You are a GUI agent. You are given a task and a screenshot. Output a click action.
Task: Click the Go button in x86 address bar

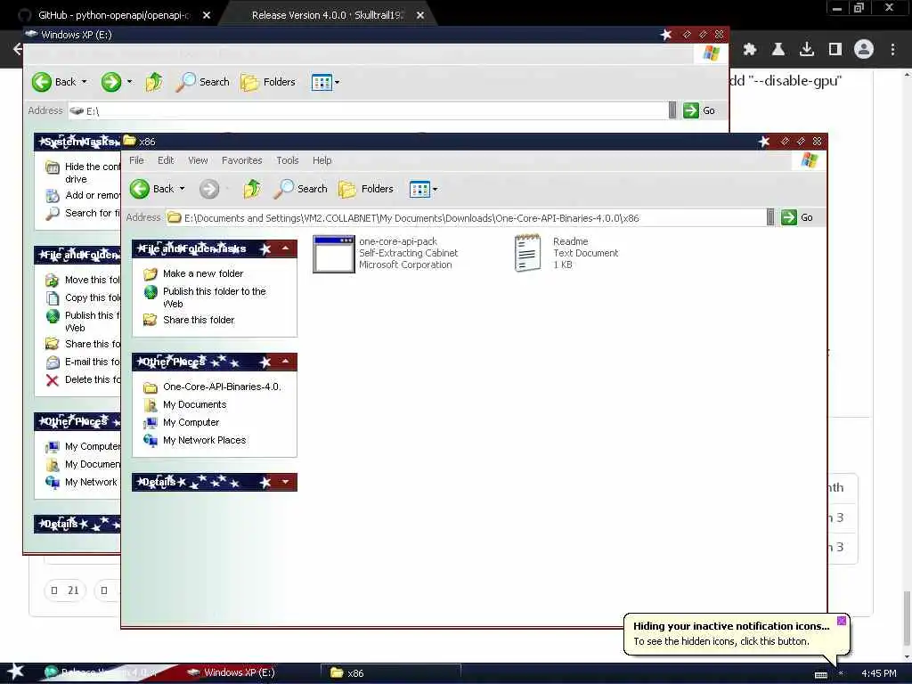click(797, 217)
